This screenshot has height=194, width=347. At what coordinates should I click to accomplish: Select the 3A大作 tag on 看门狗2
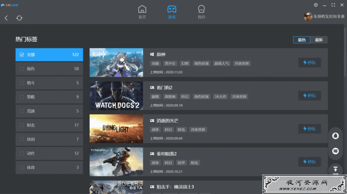(220, 97)
